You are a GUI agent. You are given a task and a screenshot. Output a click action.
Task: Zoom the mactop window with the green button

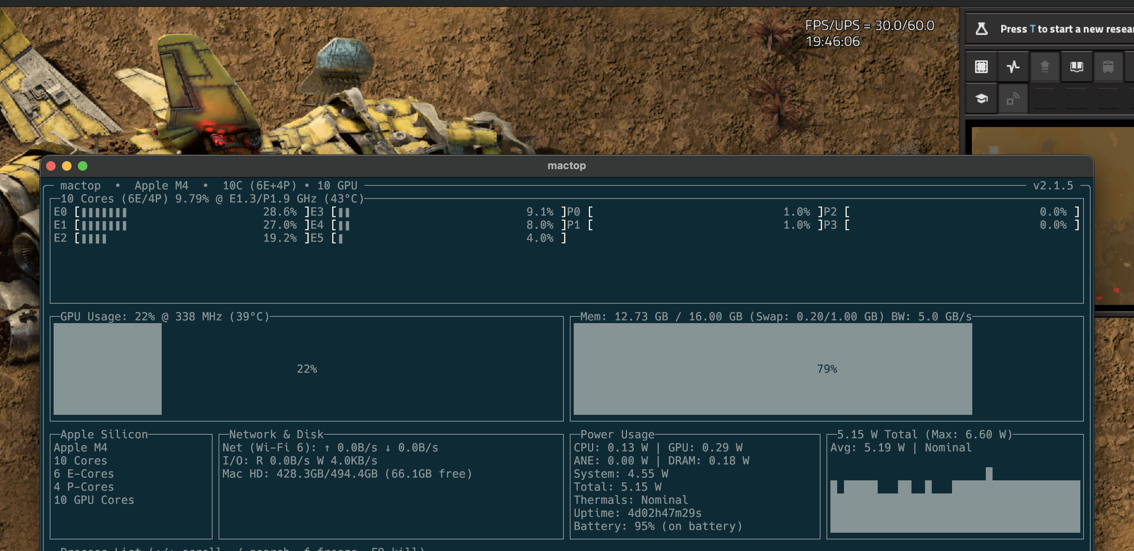click(x=82, y=166)
